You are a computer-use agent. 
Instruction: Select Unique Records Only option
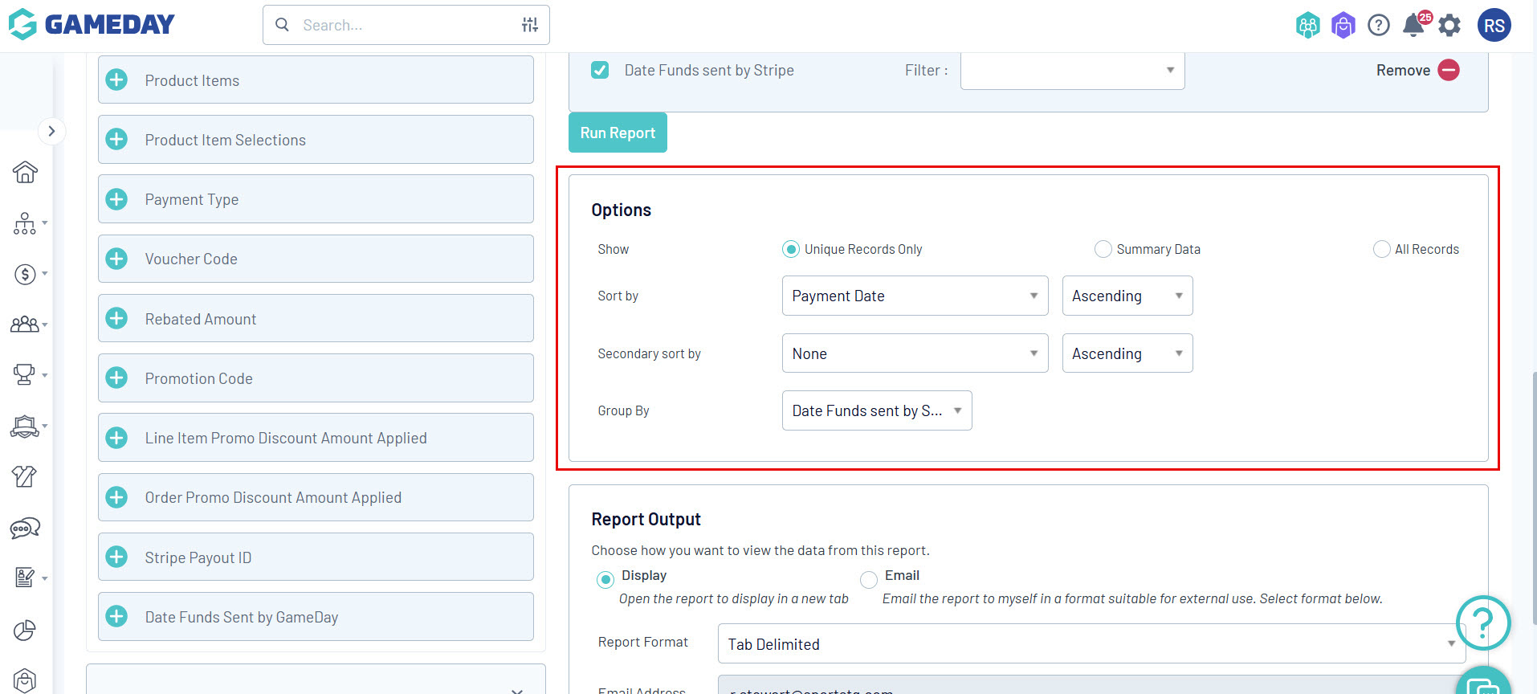pyautogui.click(x=791, y=249)
